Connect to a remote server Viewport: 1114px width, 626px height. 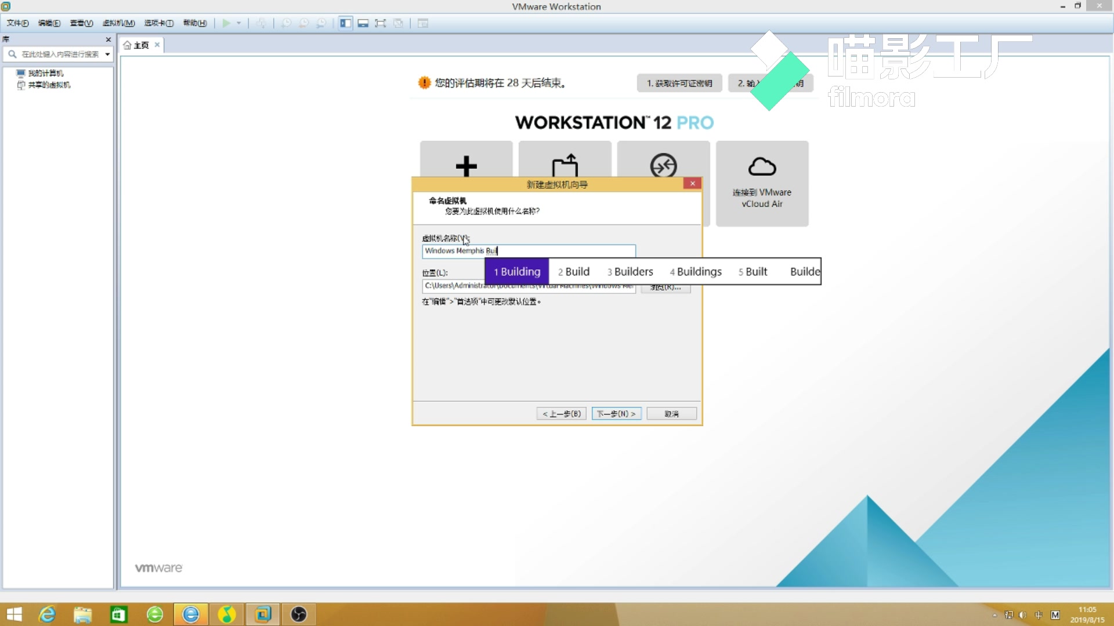663,166
